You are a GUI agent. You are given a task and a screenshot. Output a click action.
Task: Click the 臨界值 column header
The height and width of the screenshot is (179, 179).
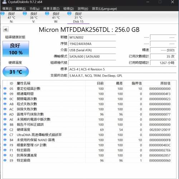coord(137,83)
